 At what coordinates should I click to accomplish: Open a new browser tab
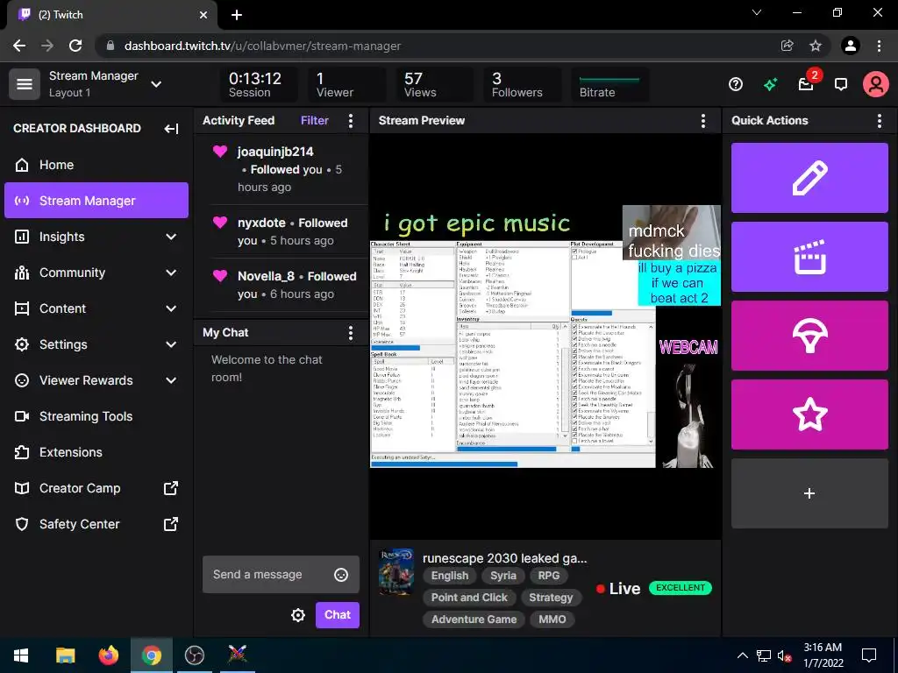click(237, 15)
